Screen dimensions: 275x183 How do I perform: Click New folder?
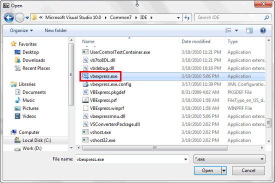pyautogui.click(x=56, y=30)
